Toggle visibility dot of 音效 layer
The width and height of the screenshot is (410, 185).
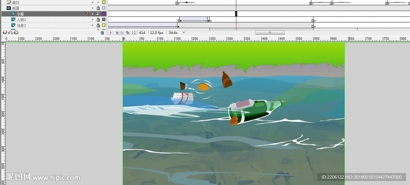[92, 2]
